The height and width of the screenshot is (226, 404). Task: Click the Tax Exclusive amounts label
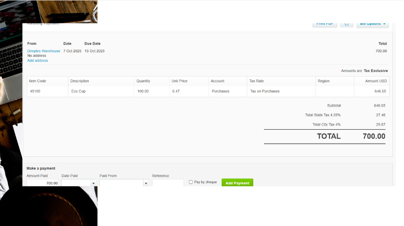coord(376,71)
